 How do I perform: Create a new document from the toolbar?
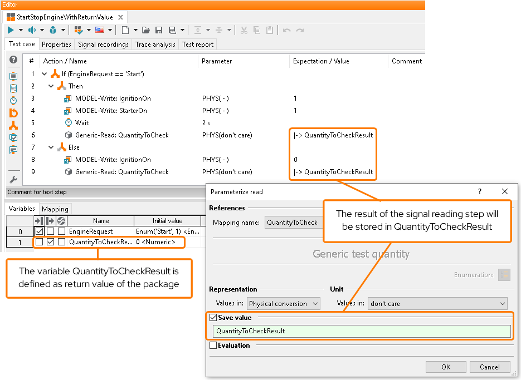click(125, 30)
